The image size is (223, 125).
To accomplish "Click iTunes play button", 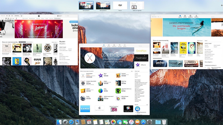I will (9, 16).
